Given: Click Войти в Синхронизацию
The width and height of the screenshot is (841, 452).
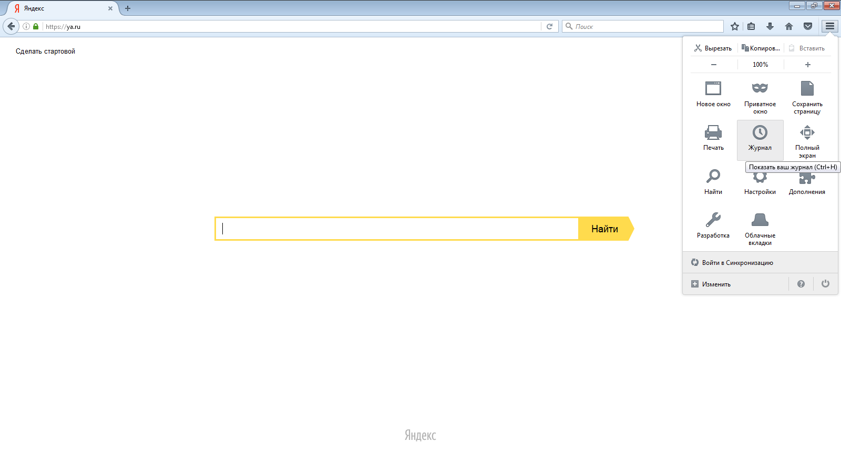Looking at the screenshot, I should tap(760, 262).
